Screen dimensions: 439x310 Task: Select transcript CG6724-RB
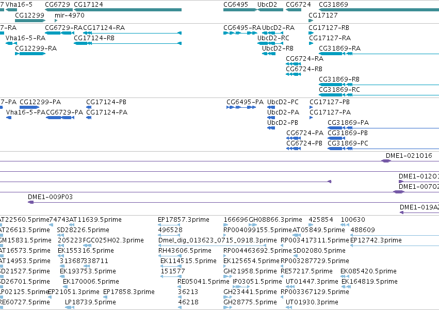(x=304, y=69)
